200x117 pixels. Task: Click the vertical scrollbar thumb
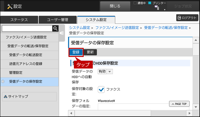pos(196,49)
